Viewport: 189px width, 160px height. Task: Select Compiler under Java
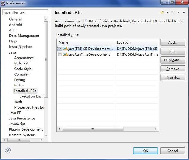coord(22,74)
